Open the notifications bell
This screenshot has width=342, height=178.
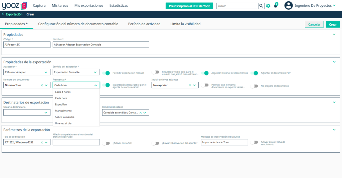pyautogui.click(x=276, y=6)
